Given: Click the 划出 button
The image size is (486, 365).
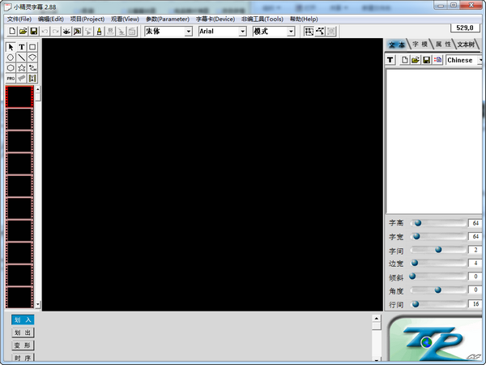Looking at the screenshot, I should (23, 333).
